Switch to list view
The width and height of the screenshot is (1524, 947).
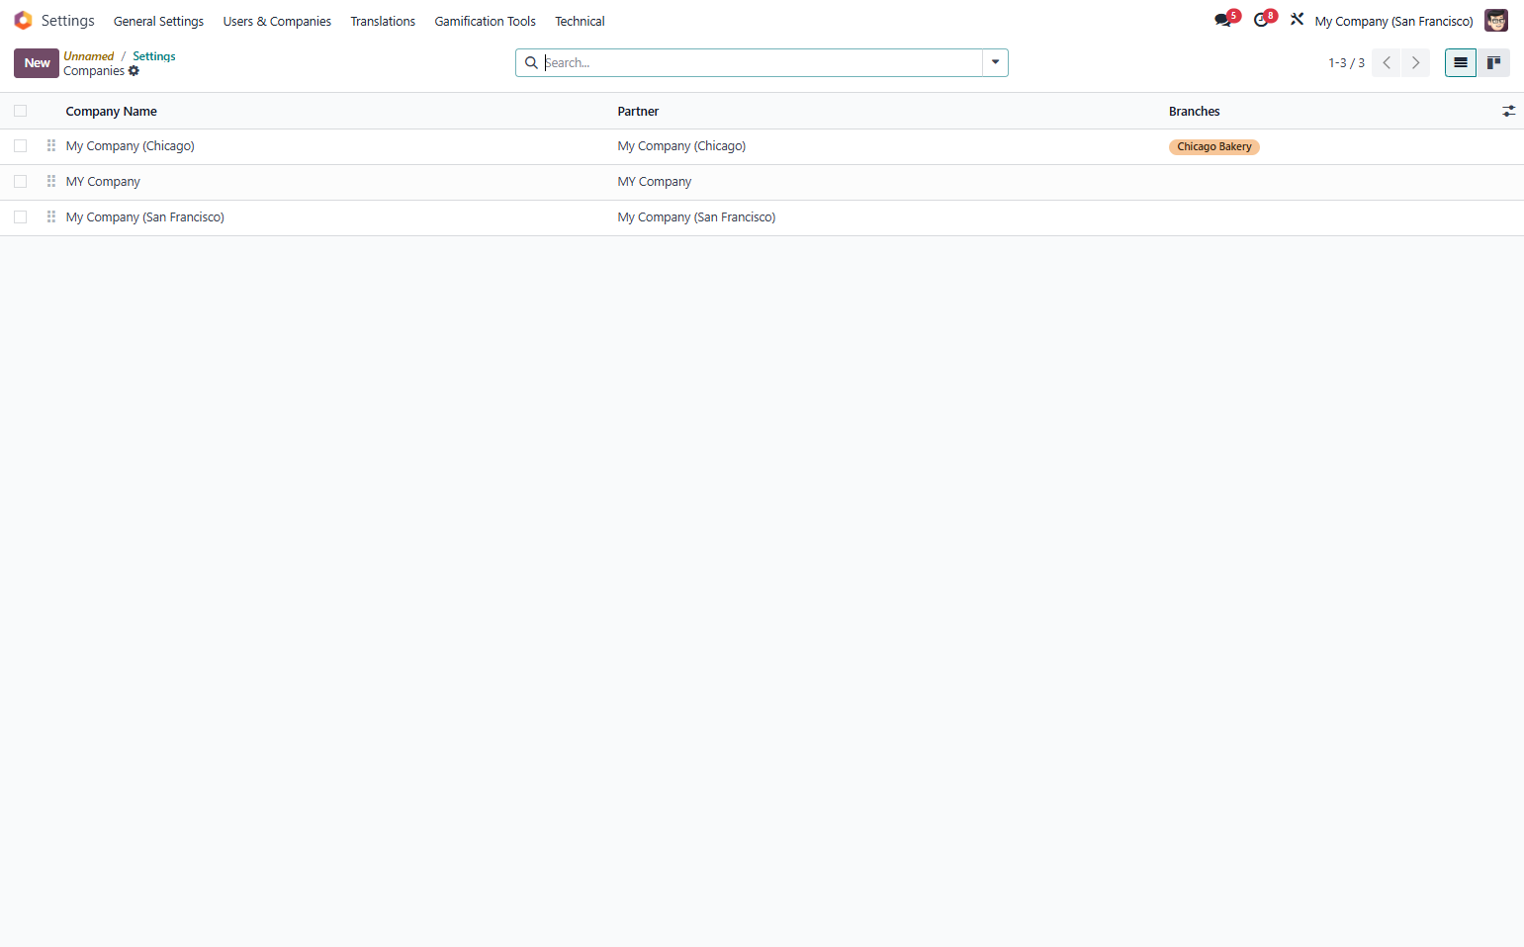click(x=1461, y=63)
